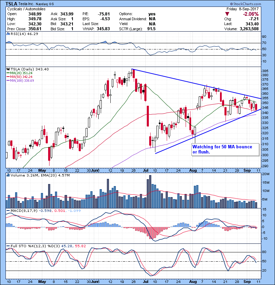Click the 20M volume axis label
The height and width of the screenshot is (285, 275).
click(265, 174)
